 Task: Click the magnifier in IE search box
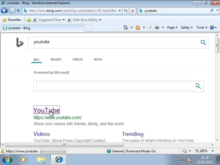coord(212,10)
